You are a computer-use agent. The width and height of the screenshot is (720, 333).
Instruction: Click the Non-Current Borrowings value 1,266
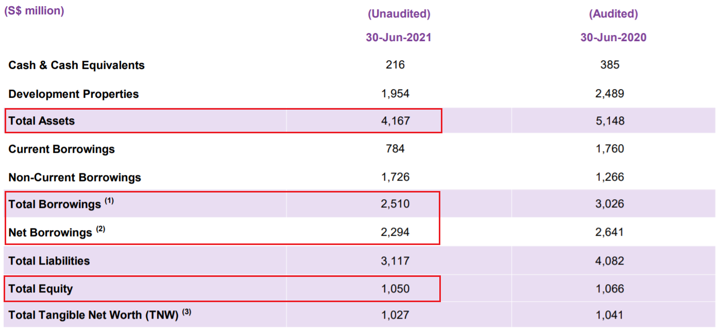tap(610, 177)
